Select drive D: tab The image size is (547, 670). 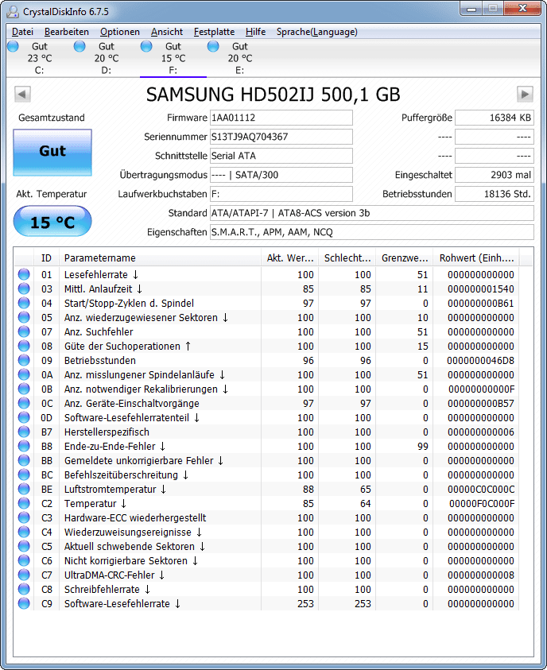click(x=107, y=58)
